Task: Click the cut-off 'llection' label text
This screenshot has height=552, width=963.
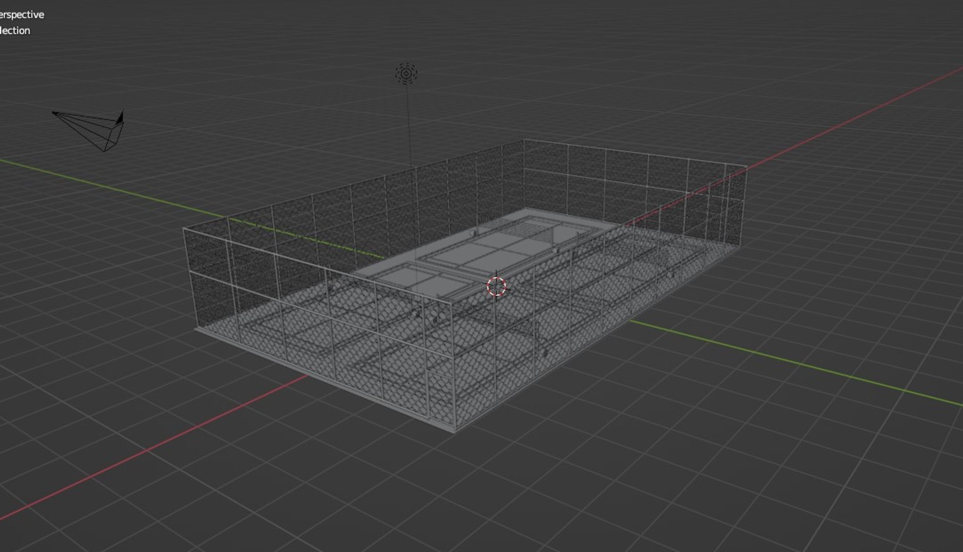Action: coord(15,31)
